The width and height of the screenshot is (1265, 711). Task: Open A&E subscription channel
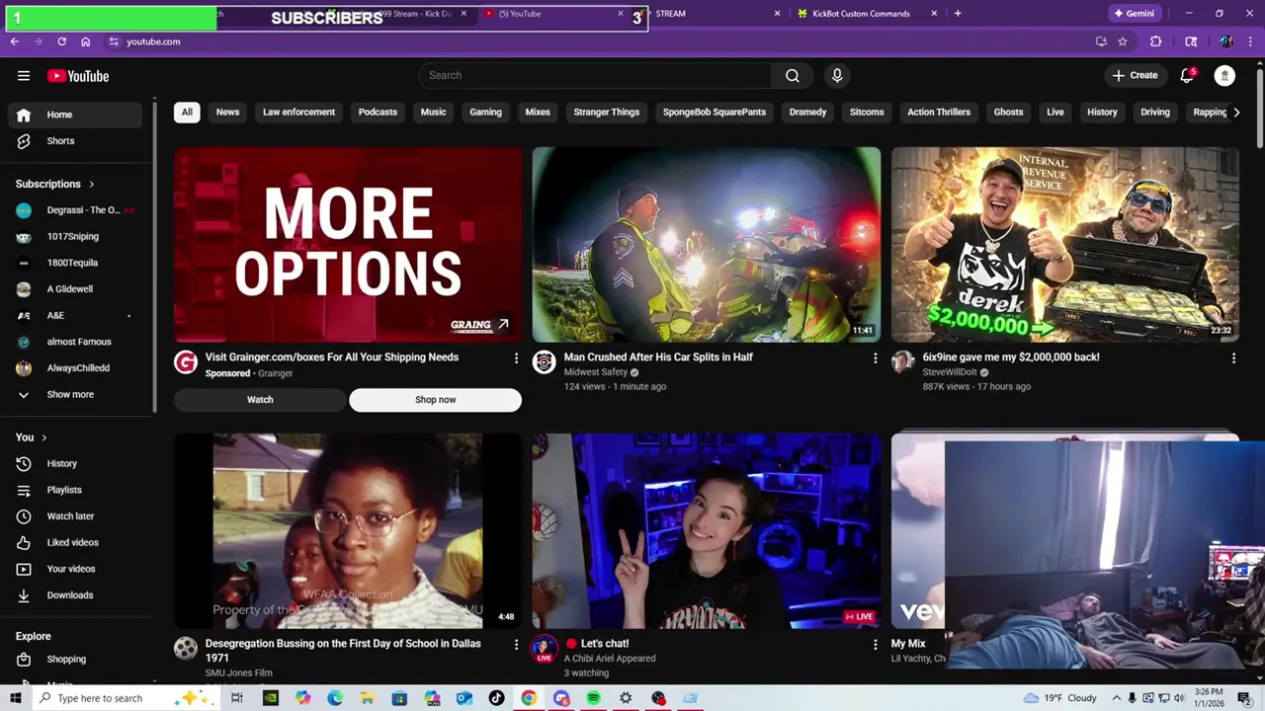point(75,316)
